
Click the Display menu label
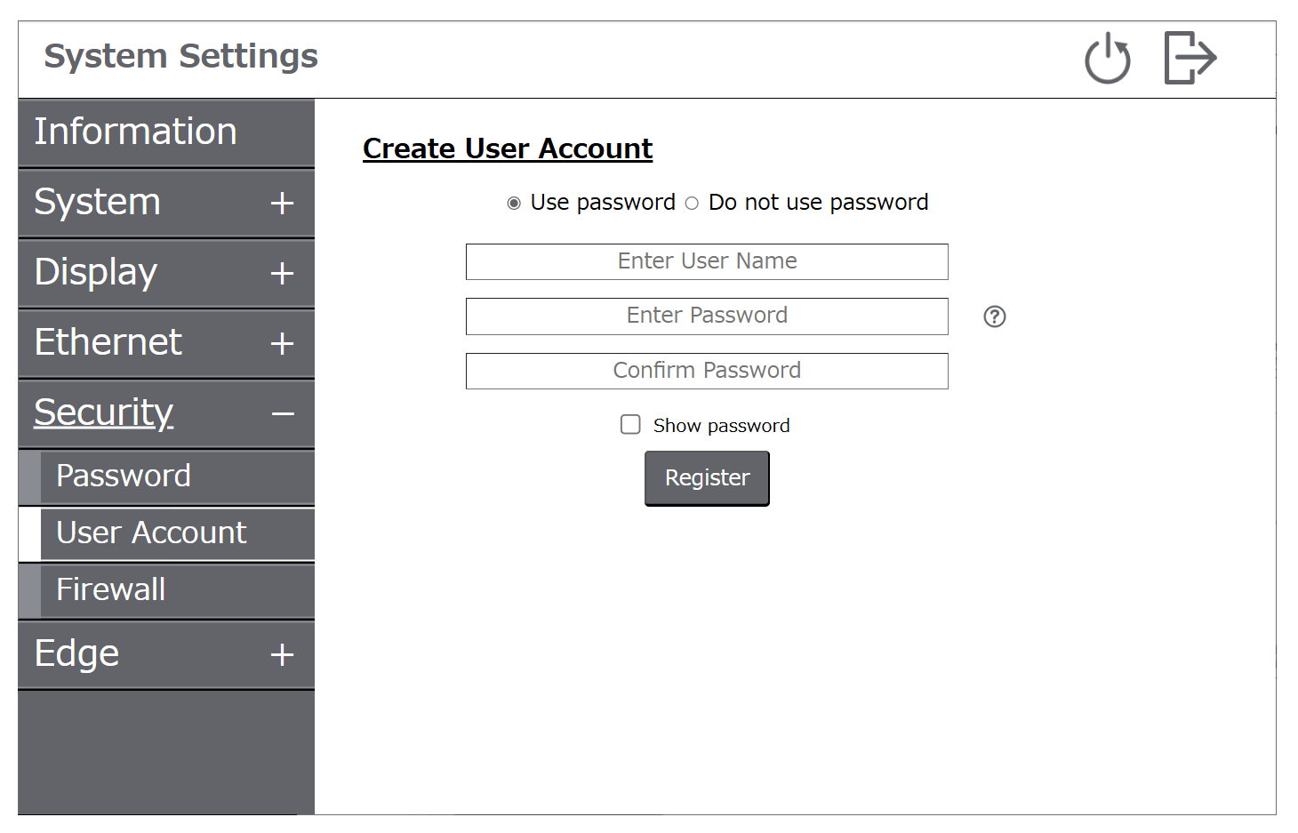(95, 272)
